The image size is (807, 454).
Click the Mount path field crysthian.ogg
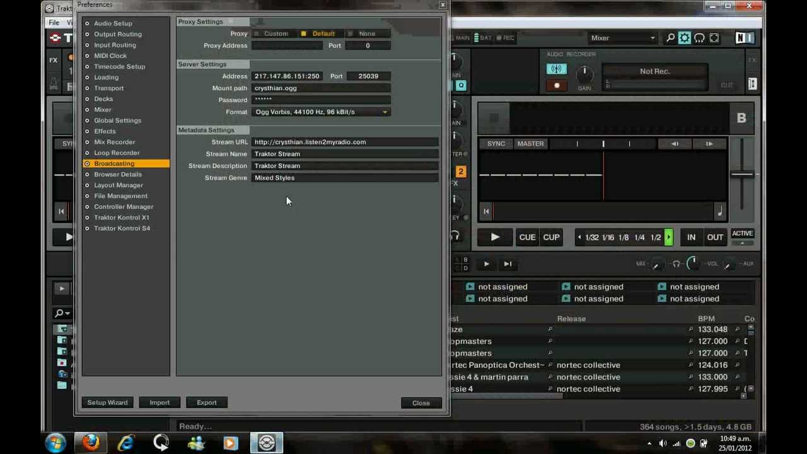321,88
